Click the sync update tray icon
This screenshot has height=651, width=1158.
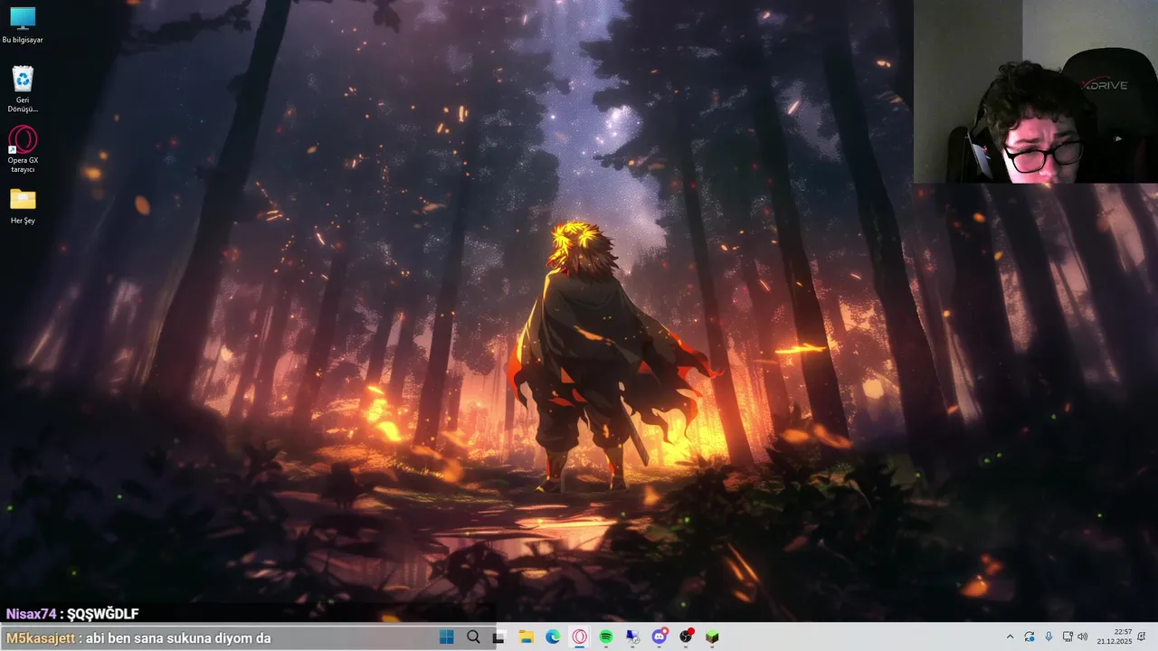pyautogui.click(x=1030, y=637)
